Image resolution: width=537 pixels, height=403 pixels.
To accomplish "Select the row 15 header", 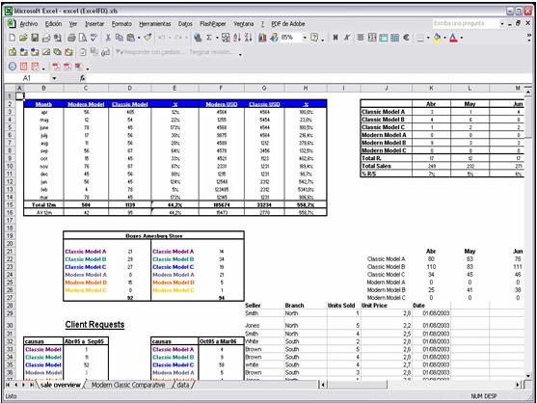I will click(10, 204).
